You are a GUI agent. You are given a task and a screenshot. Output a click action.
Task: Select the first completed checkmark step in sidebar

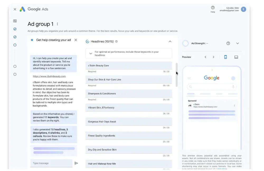point(15,29)
